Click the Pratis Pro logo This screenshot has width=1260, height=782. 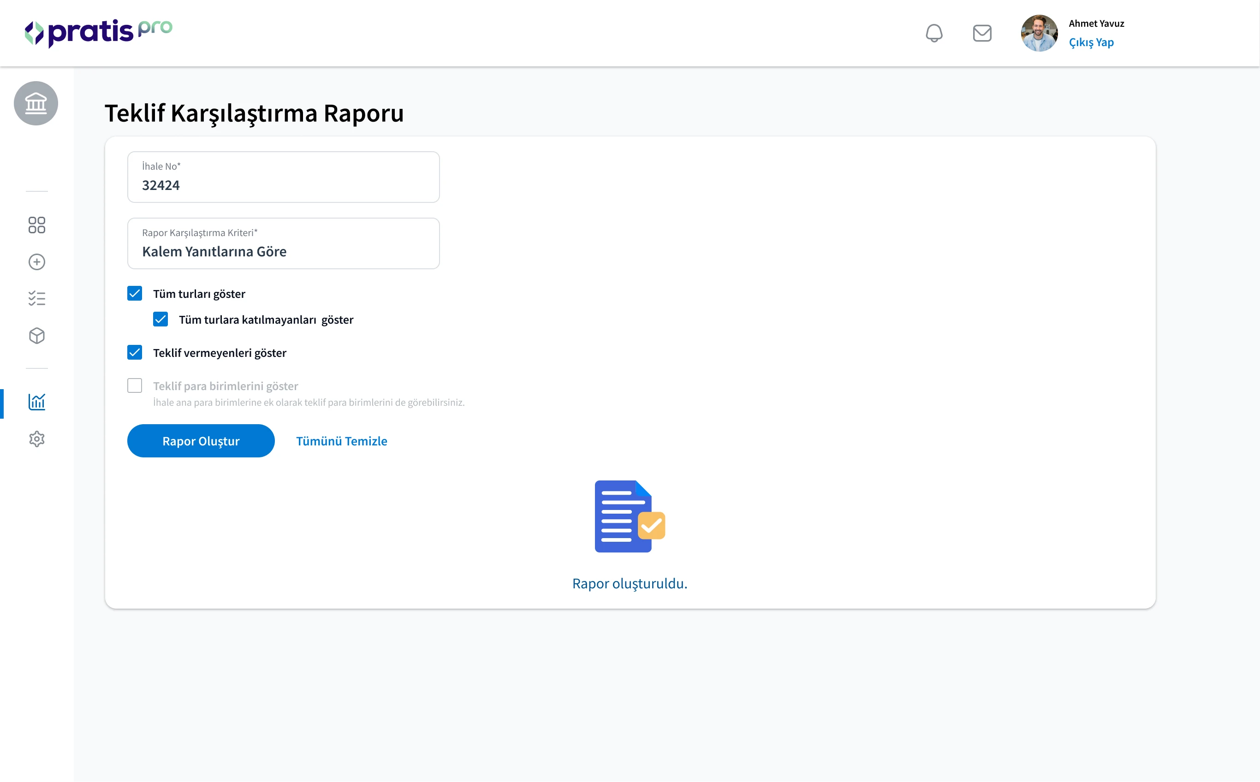pyautogui.click(x=98, y=33)
